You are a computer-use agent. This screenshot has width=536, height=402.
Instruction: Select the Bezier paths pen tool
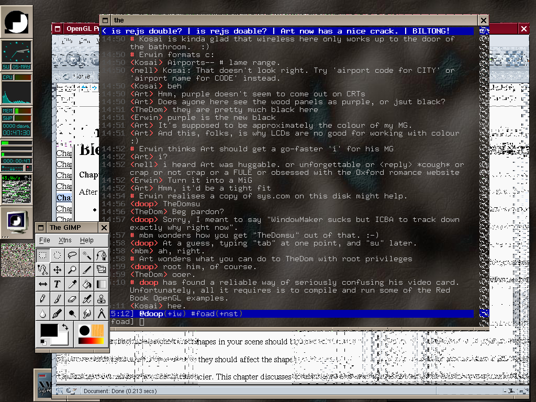(x=102, y=255)
